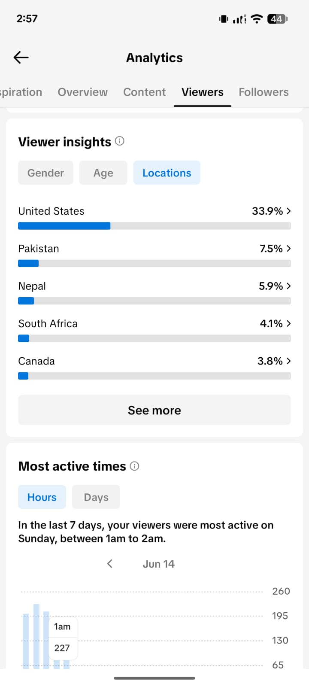Switch to the Overview tab
This screenshot has width=309, height=687.
[x=83, y=92]
